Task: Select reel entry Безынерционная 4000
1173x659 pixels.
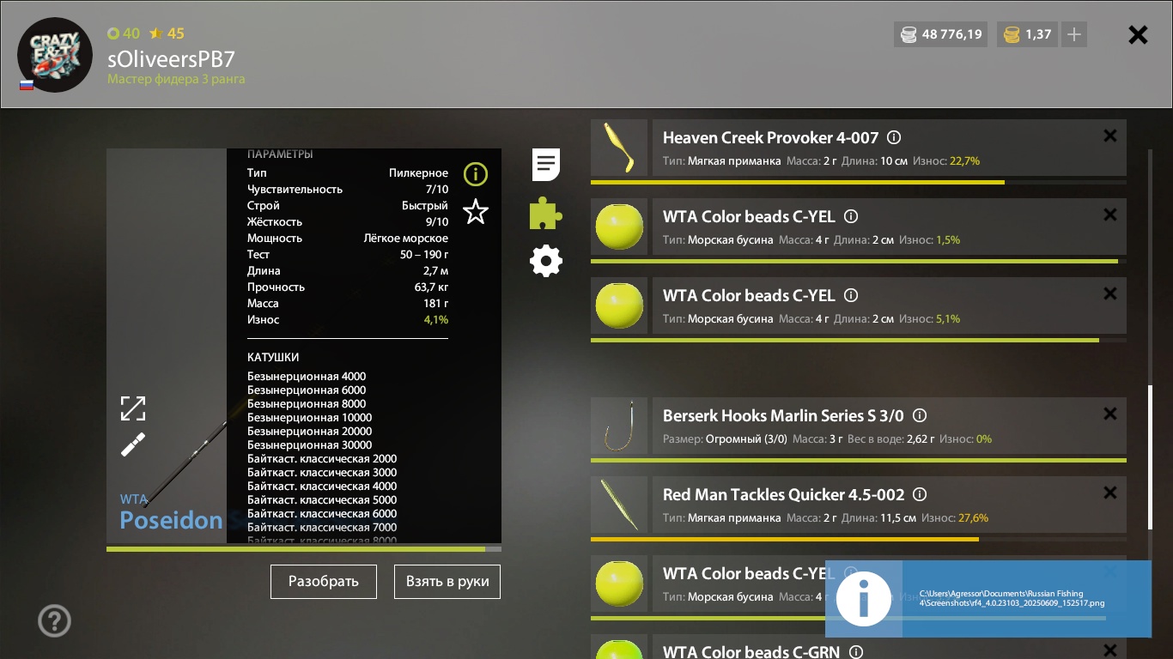Action: point(307,376)
